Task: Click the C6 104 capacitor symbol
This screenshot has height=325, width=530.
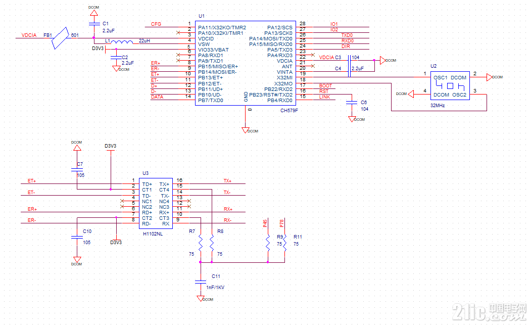Action: coord(352,102)
